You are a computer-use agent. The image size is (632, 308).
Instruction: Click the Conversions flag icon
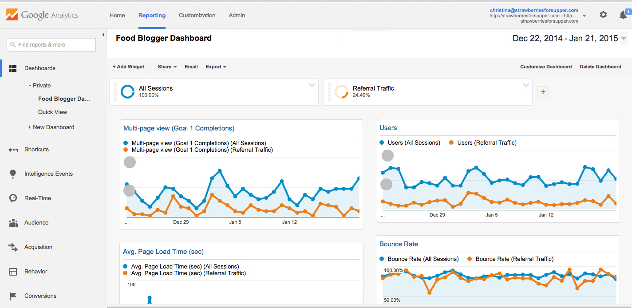click(13, 296)
